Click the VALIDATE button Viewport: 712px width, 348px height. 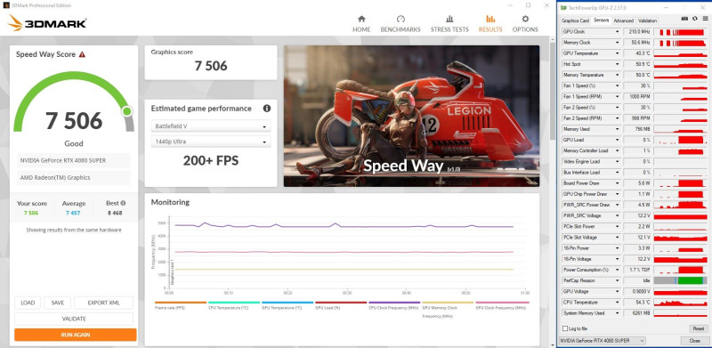(x=74, y=319)
